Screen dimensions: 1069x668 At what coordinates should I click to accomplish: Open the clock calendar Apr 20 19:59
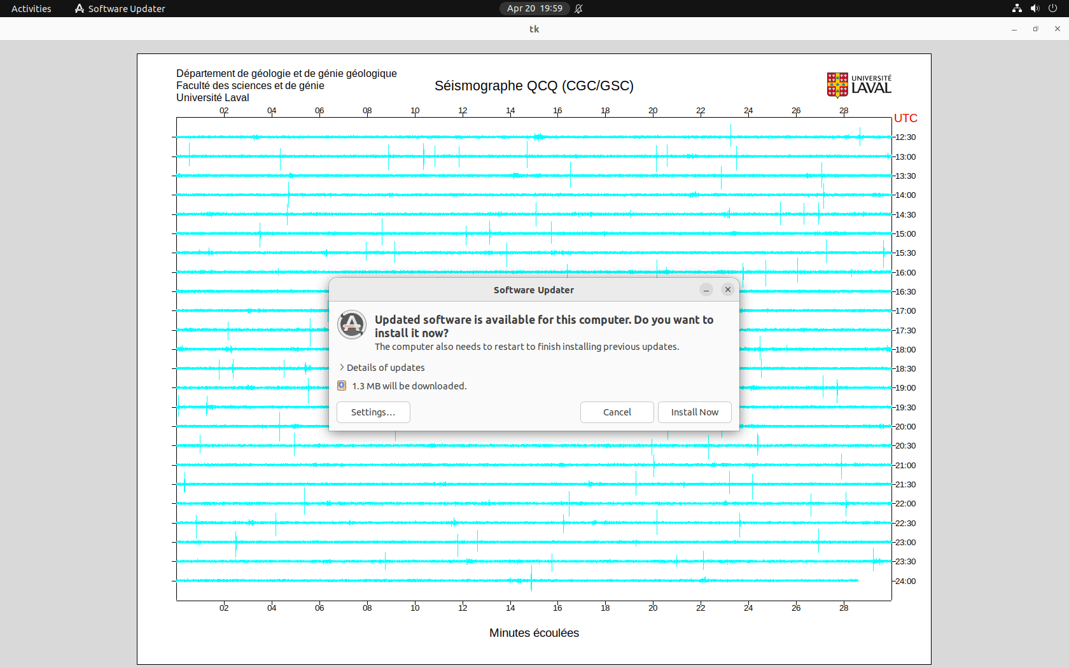534,8
